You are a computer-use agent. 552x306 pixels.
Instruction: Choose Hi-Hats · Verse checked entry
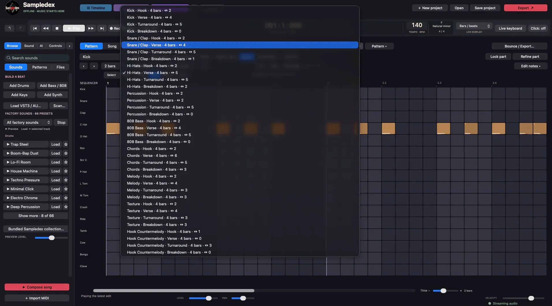click(x=240, y=73)
